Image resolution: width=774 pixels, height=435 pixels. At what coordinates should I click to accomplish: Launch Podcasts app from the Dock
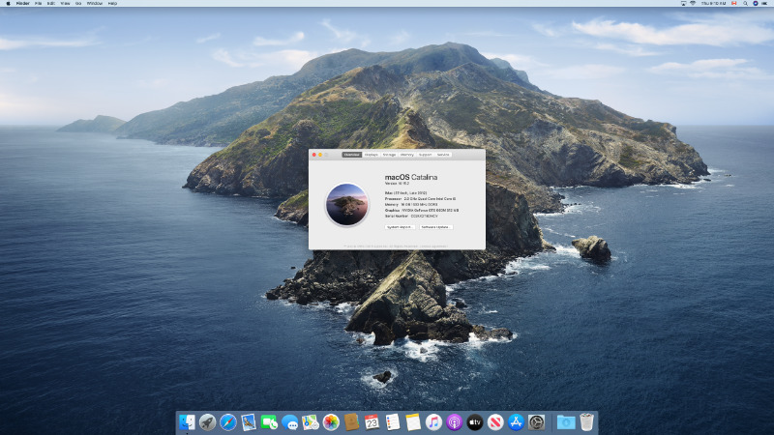454,422
